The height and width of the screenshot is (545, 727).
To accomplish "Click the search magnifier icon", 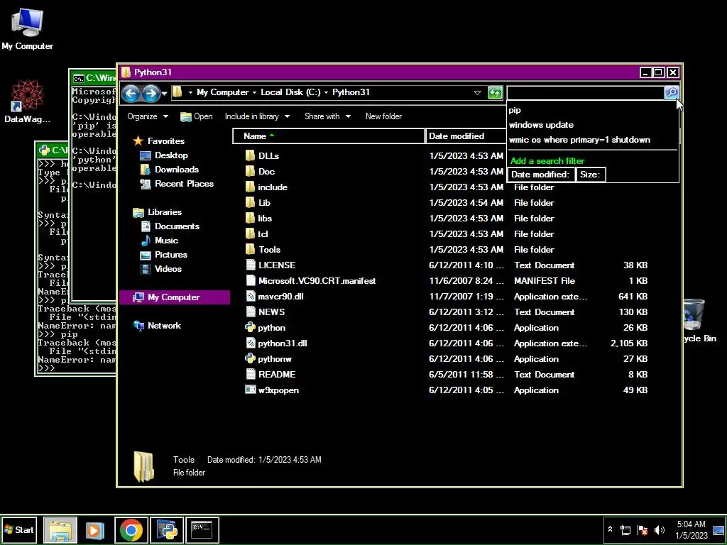I will (672, 93).
